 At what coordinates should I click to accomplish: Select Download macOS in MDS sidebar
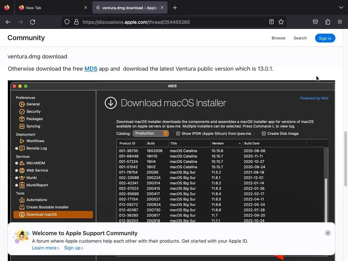(53, 215)
